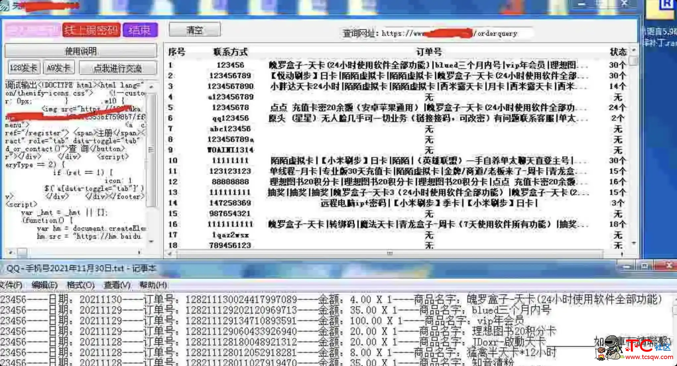
Task: Click Notepad vertical scrollbar
Action: click(674, 329)
